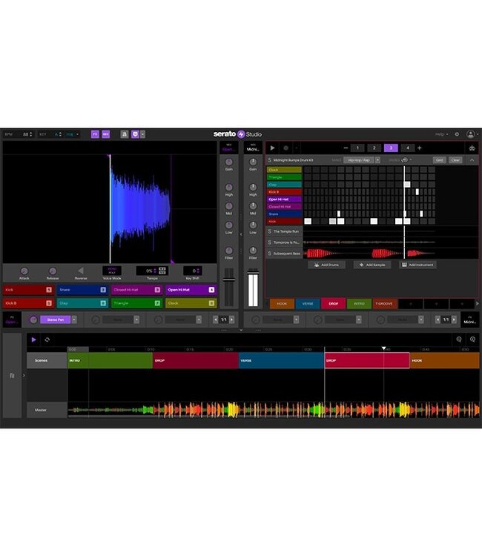The image size is (482, 556).
Task: Toggle Voice Mode mono/poly selector
Action: (112, 271)
